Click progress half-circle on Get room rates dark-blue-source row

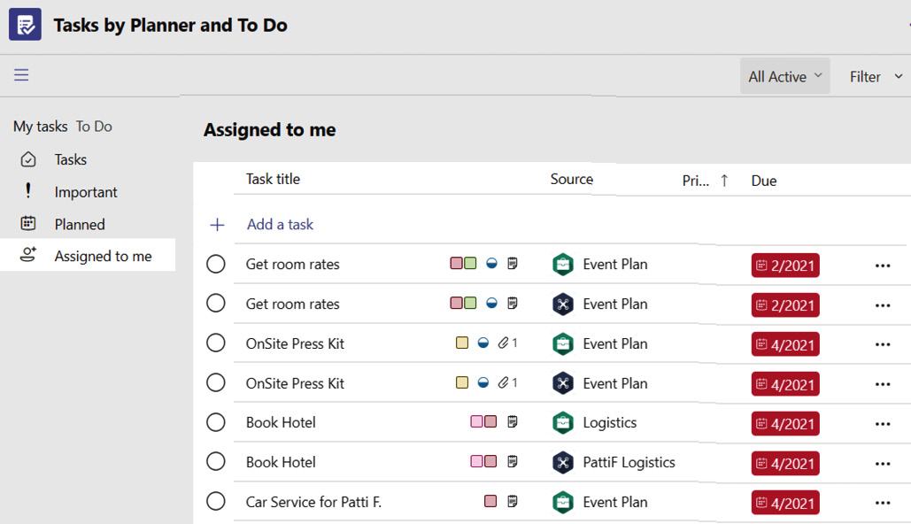coord(491,303)
